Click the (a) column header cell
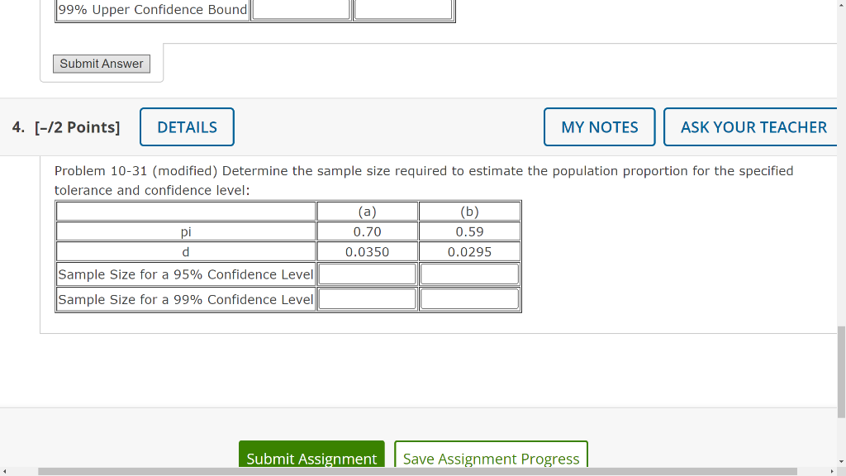Screen dimensions: 846x476 366,211
